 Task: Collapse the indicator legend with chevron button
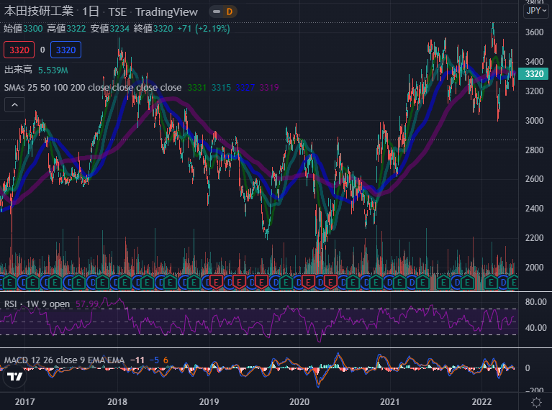(x=15, y=105)
